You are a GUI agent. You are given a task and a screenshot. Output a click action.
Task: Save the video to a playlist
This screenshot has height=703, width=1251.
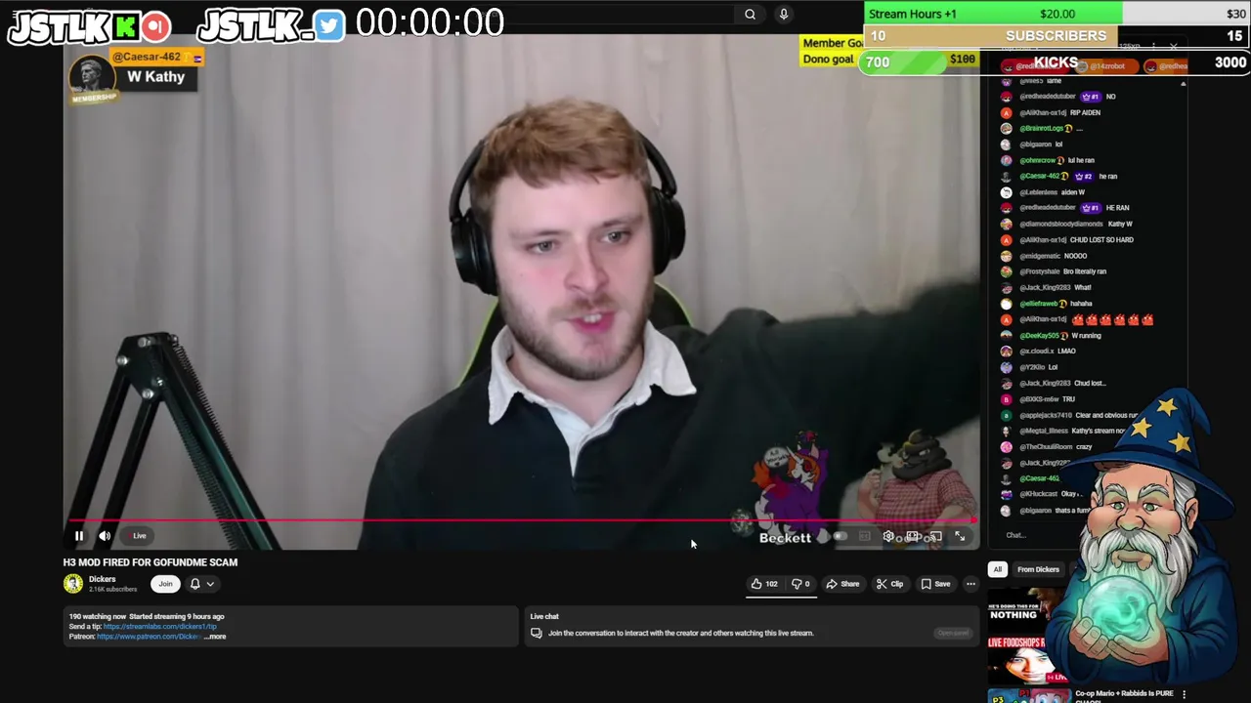935,584
